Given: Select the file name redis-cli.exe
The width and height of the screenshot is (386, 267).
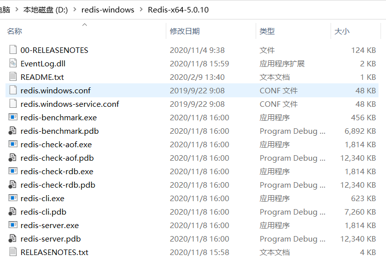Looking at the screenshot, I should (42, 198).
